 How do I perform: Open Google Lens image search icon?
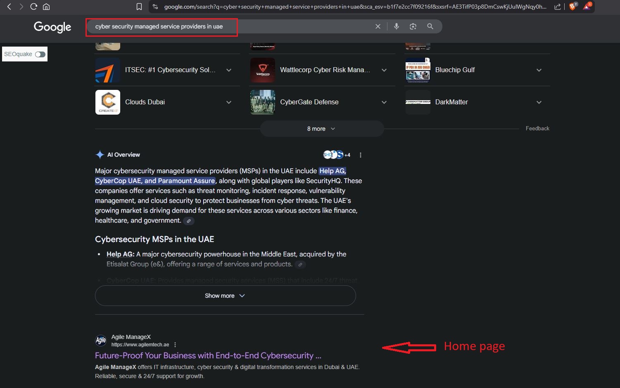(413, 26)
